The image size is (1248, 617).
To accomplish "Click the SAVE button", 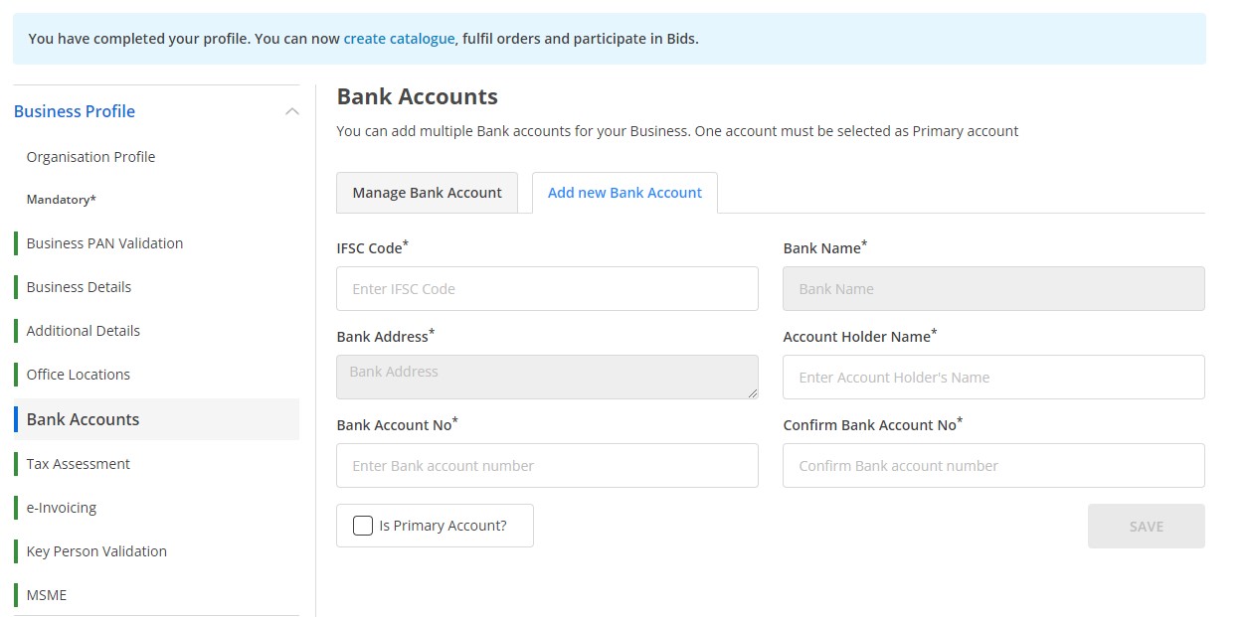I will [1146, 526].
